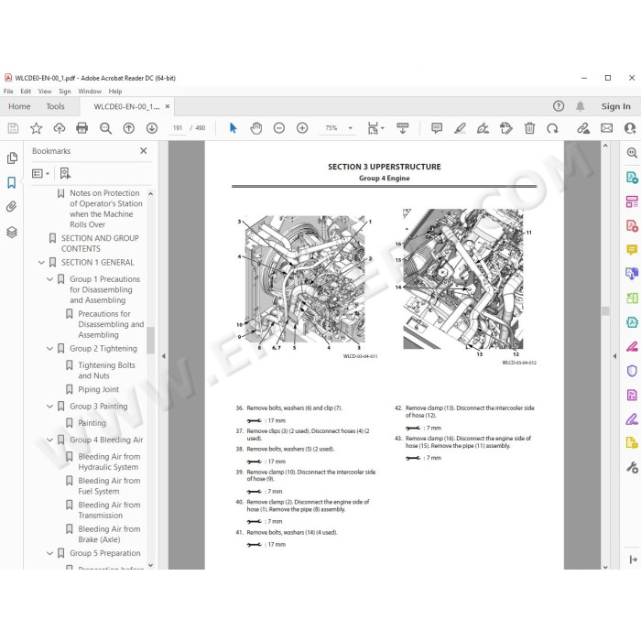Open bookmark options dropdown menu
641x641 pixels.
(40, 174)
